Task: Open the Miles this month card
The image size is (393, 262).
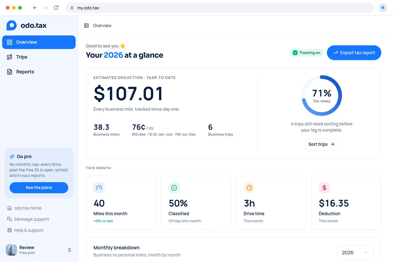Action: [x=121, y=203]
